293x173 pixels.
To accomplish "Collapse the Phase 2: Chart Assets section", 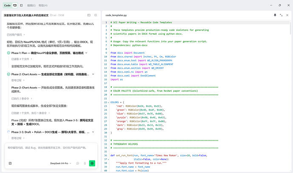I will click(x=93, y=74).
